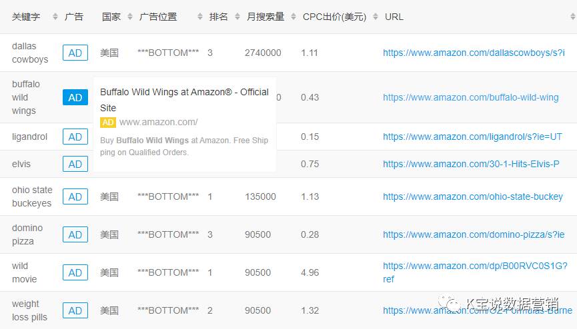Open the AD badge for wild movie
Screen dimensions: 577x329
(75, 272)
